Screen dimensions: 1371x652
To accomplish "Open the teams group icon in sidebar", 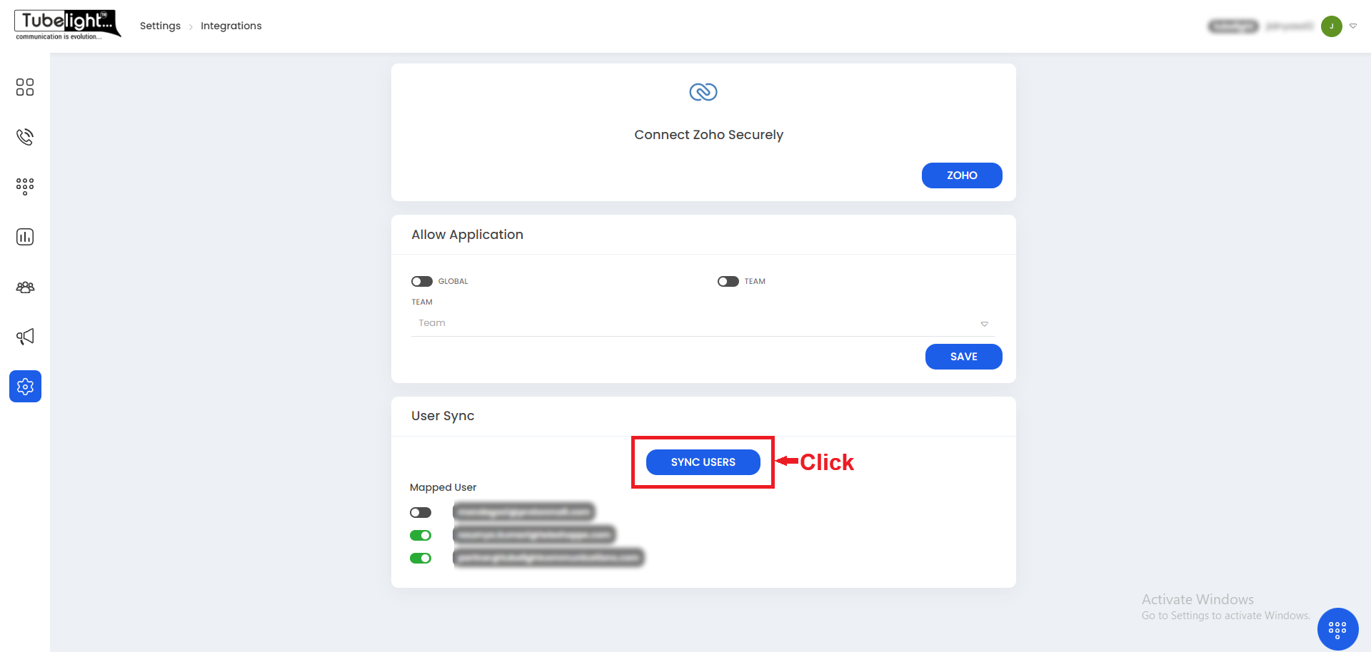I will (x=25, y=287).
